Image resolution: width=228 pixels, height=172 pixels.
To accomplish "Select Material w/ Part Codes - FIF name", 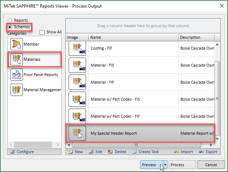I will coord(115,116).
